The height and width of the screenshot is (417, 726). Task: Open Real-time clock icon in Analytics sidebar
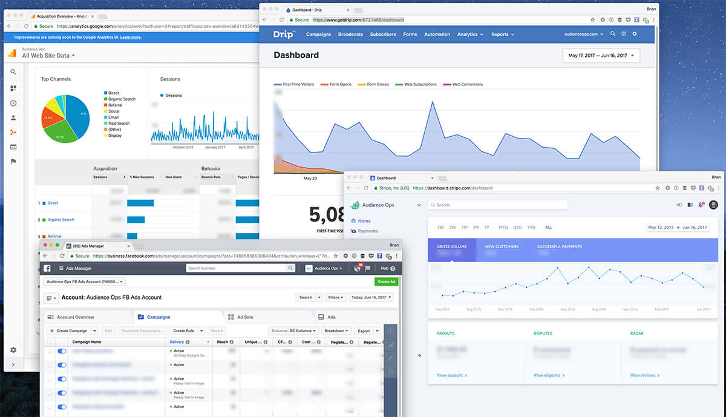pyautogui.click(x=13, y=103)
